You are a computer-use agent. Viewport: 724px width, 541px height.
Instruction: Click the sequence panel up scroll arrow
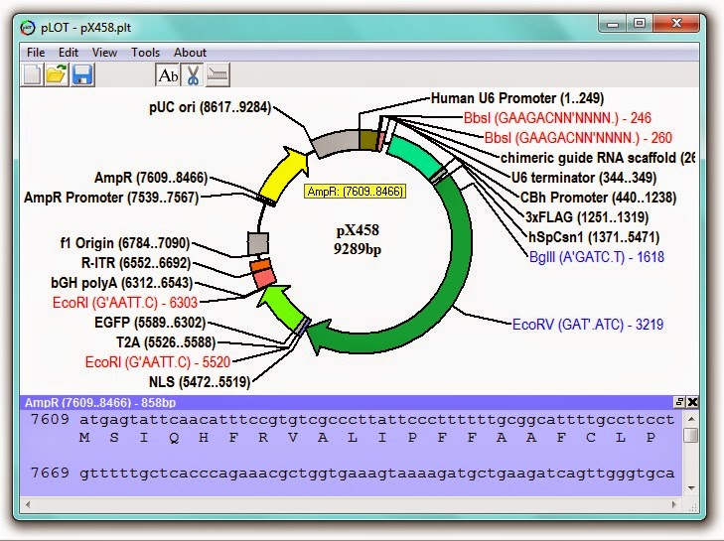[691, 419]
